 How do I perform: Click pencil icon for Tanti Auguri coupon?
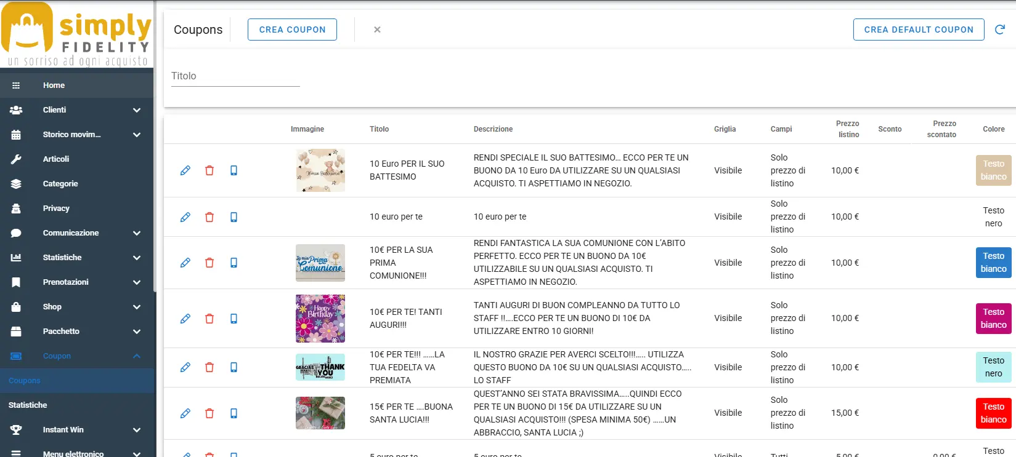coord(185,319)
